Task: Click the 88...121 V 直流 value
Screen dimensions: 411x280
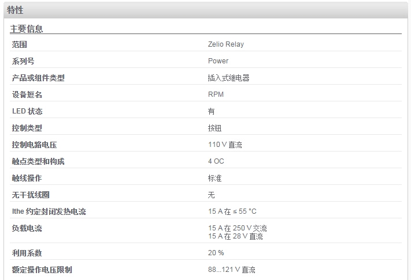Action: tap(231, 270)
